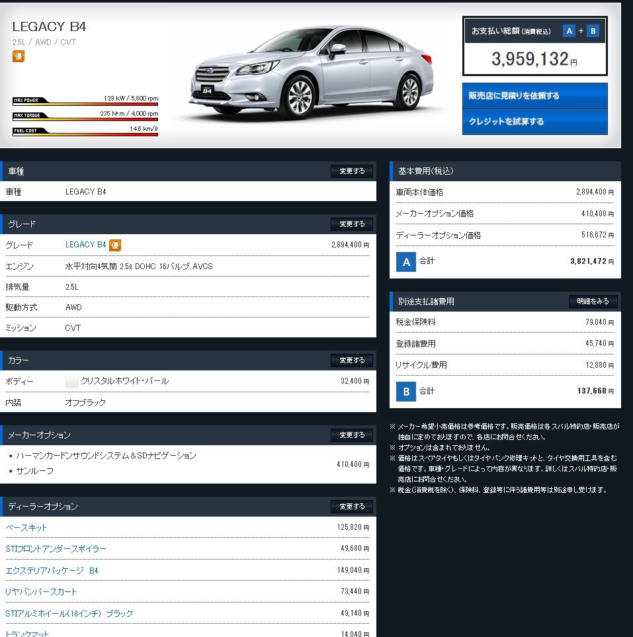This screenshot has width=633, height=637.
Task: Click the large A icon beside 基本費用 合計
Action: point(406,262)
